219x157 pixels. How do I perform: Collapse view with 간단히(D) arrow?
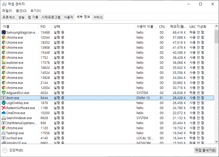coord(5,150)
